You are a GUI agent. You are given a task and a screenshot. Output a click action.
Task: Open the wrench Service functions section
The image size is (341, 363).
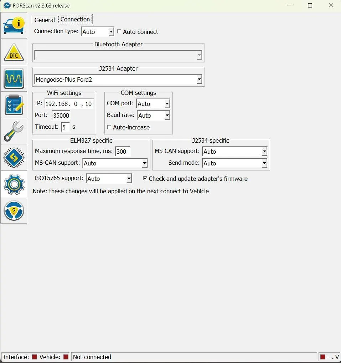(14, 131)
